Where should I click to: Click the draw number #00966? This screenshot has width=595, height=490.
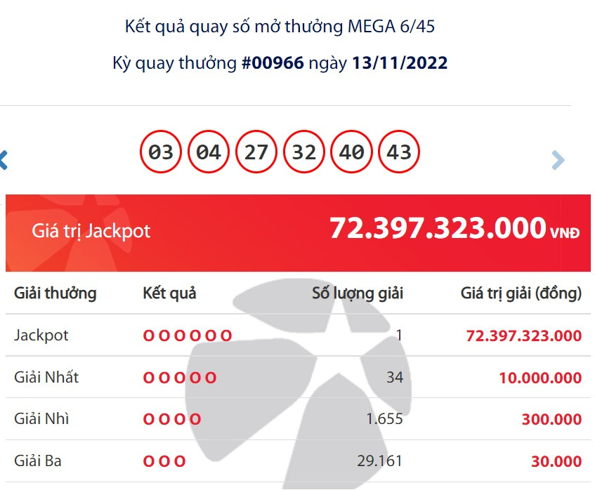pyautogui.click(x=273, y=63)
